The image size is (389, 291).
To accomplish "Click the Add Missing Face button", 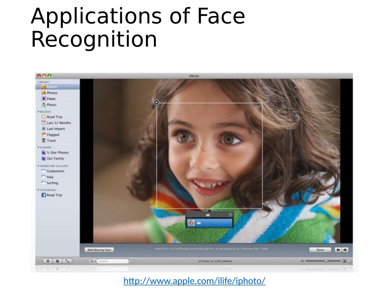I will coord(99,250).
